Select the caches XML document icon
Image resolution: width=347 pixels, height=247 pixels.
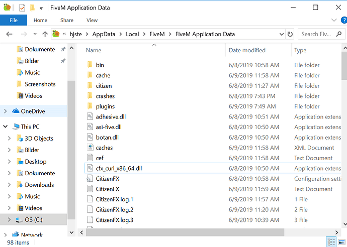90,148
